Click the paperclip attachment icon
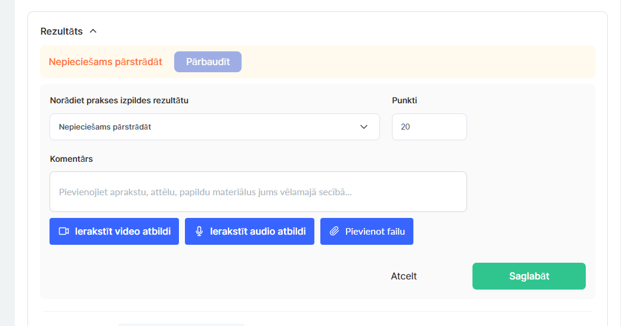 point(335,232)
